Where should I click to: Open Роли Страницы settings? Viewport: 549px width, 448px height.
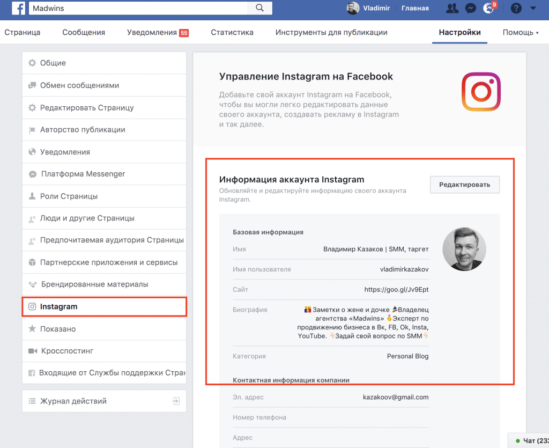click(x=105, y=196)
